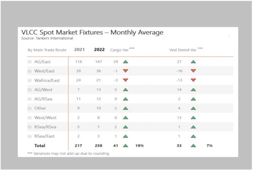
Task: Click the 2021 column header
Action: [x=79, y=49]
